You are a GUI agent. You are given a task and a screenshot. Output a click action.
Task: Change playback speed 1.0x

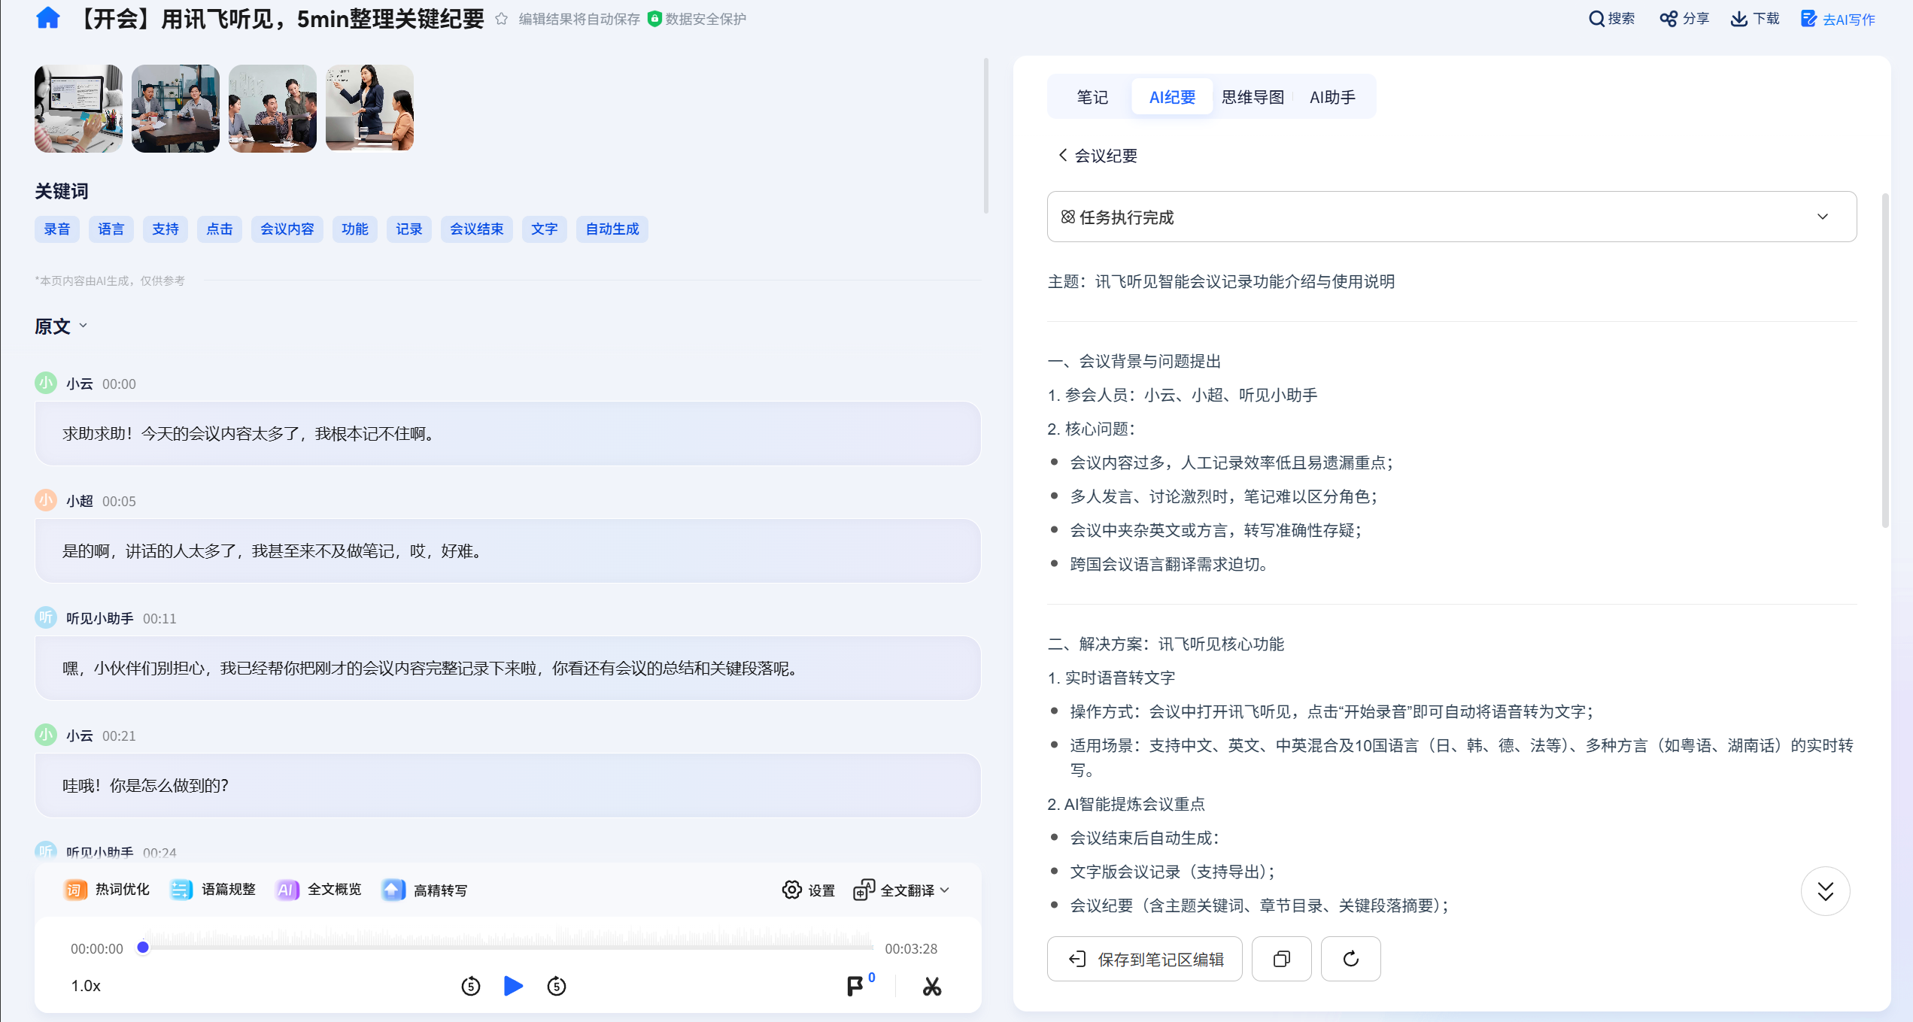(x=86, y=986)
